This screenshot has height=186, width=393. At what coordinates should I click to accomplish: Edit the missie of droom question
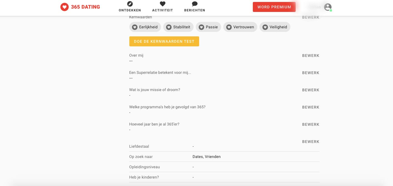[x=311, y=90]
